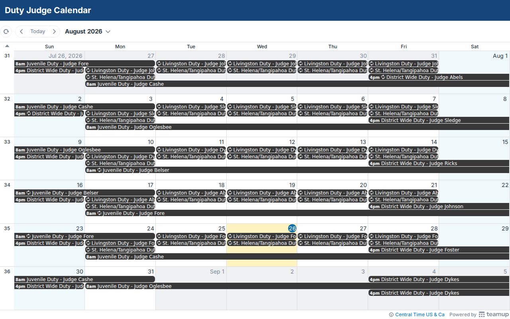Open the August 2026 date picker
Viewport: 510px width, 319px height.
[x=88, y=32]
